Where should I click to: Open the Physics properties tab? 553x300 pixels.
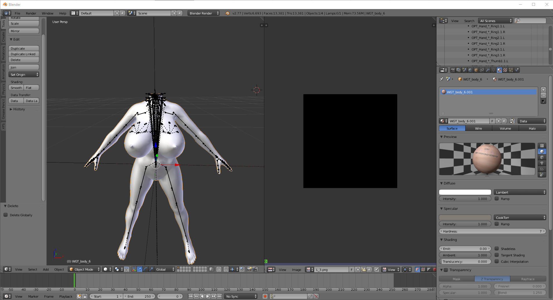tap(517, 70)
